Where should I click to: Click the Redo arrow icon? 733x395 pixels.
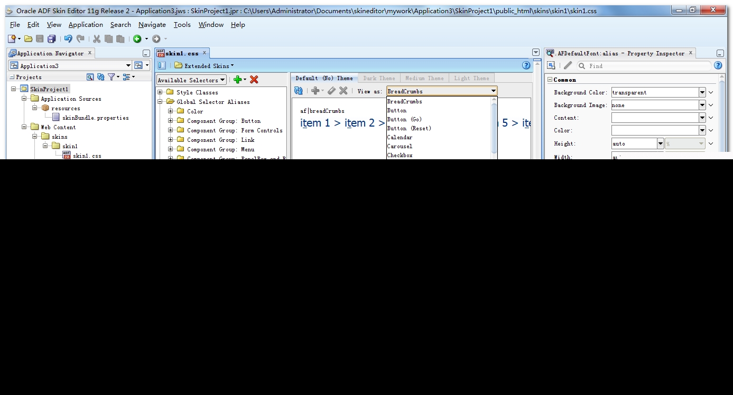point(80,38)
